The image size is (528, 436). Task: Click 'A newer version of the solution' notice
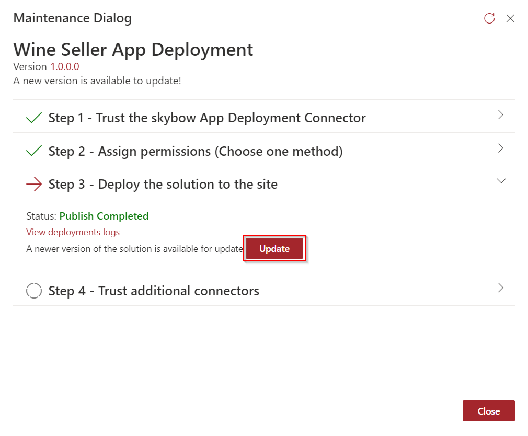tap(135, 249)
